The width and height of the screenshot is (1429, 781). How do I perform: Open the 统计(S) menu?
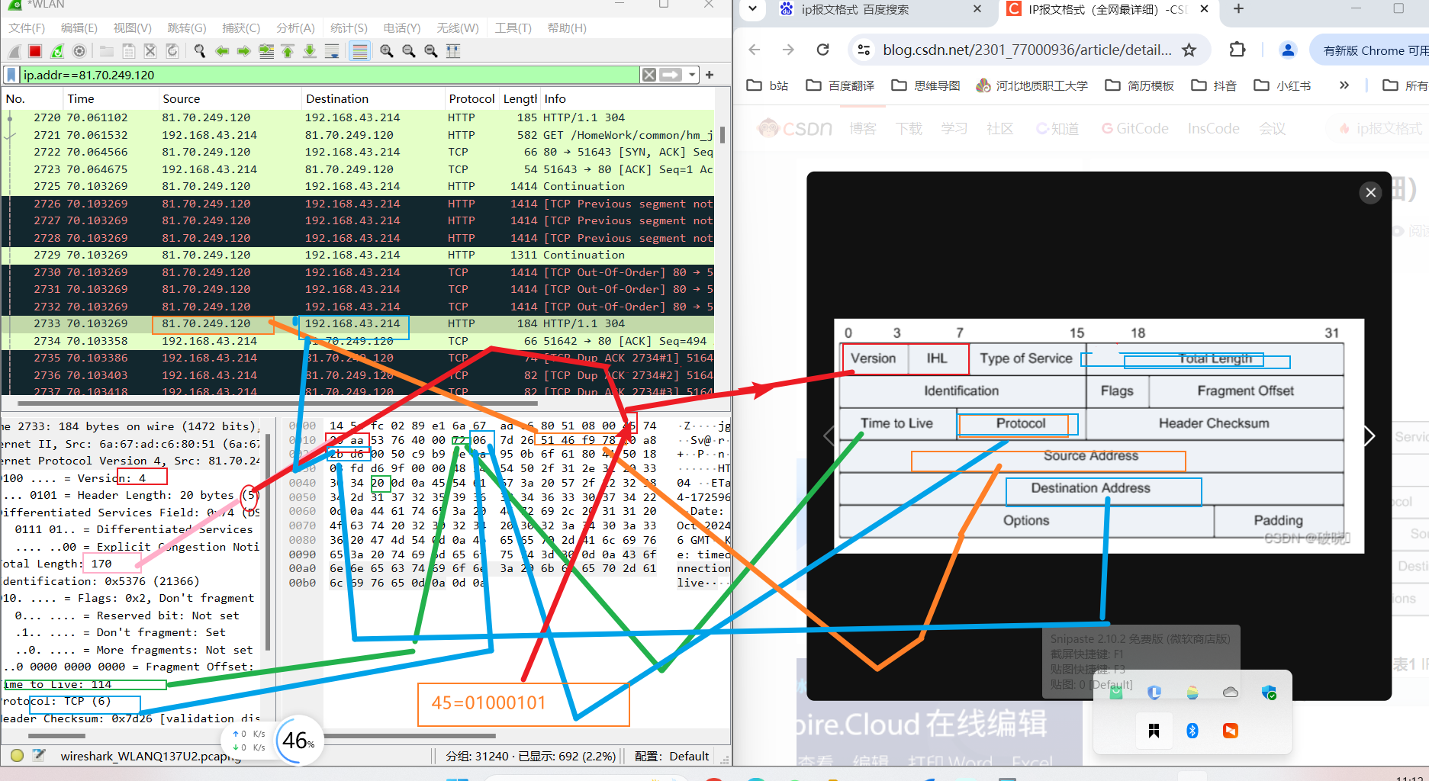click(349, 28)
